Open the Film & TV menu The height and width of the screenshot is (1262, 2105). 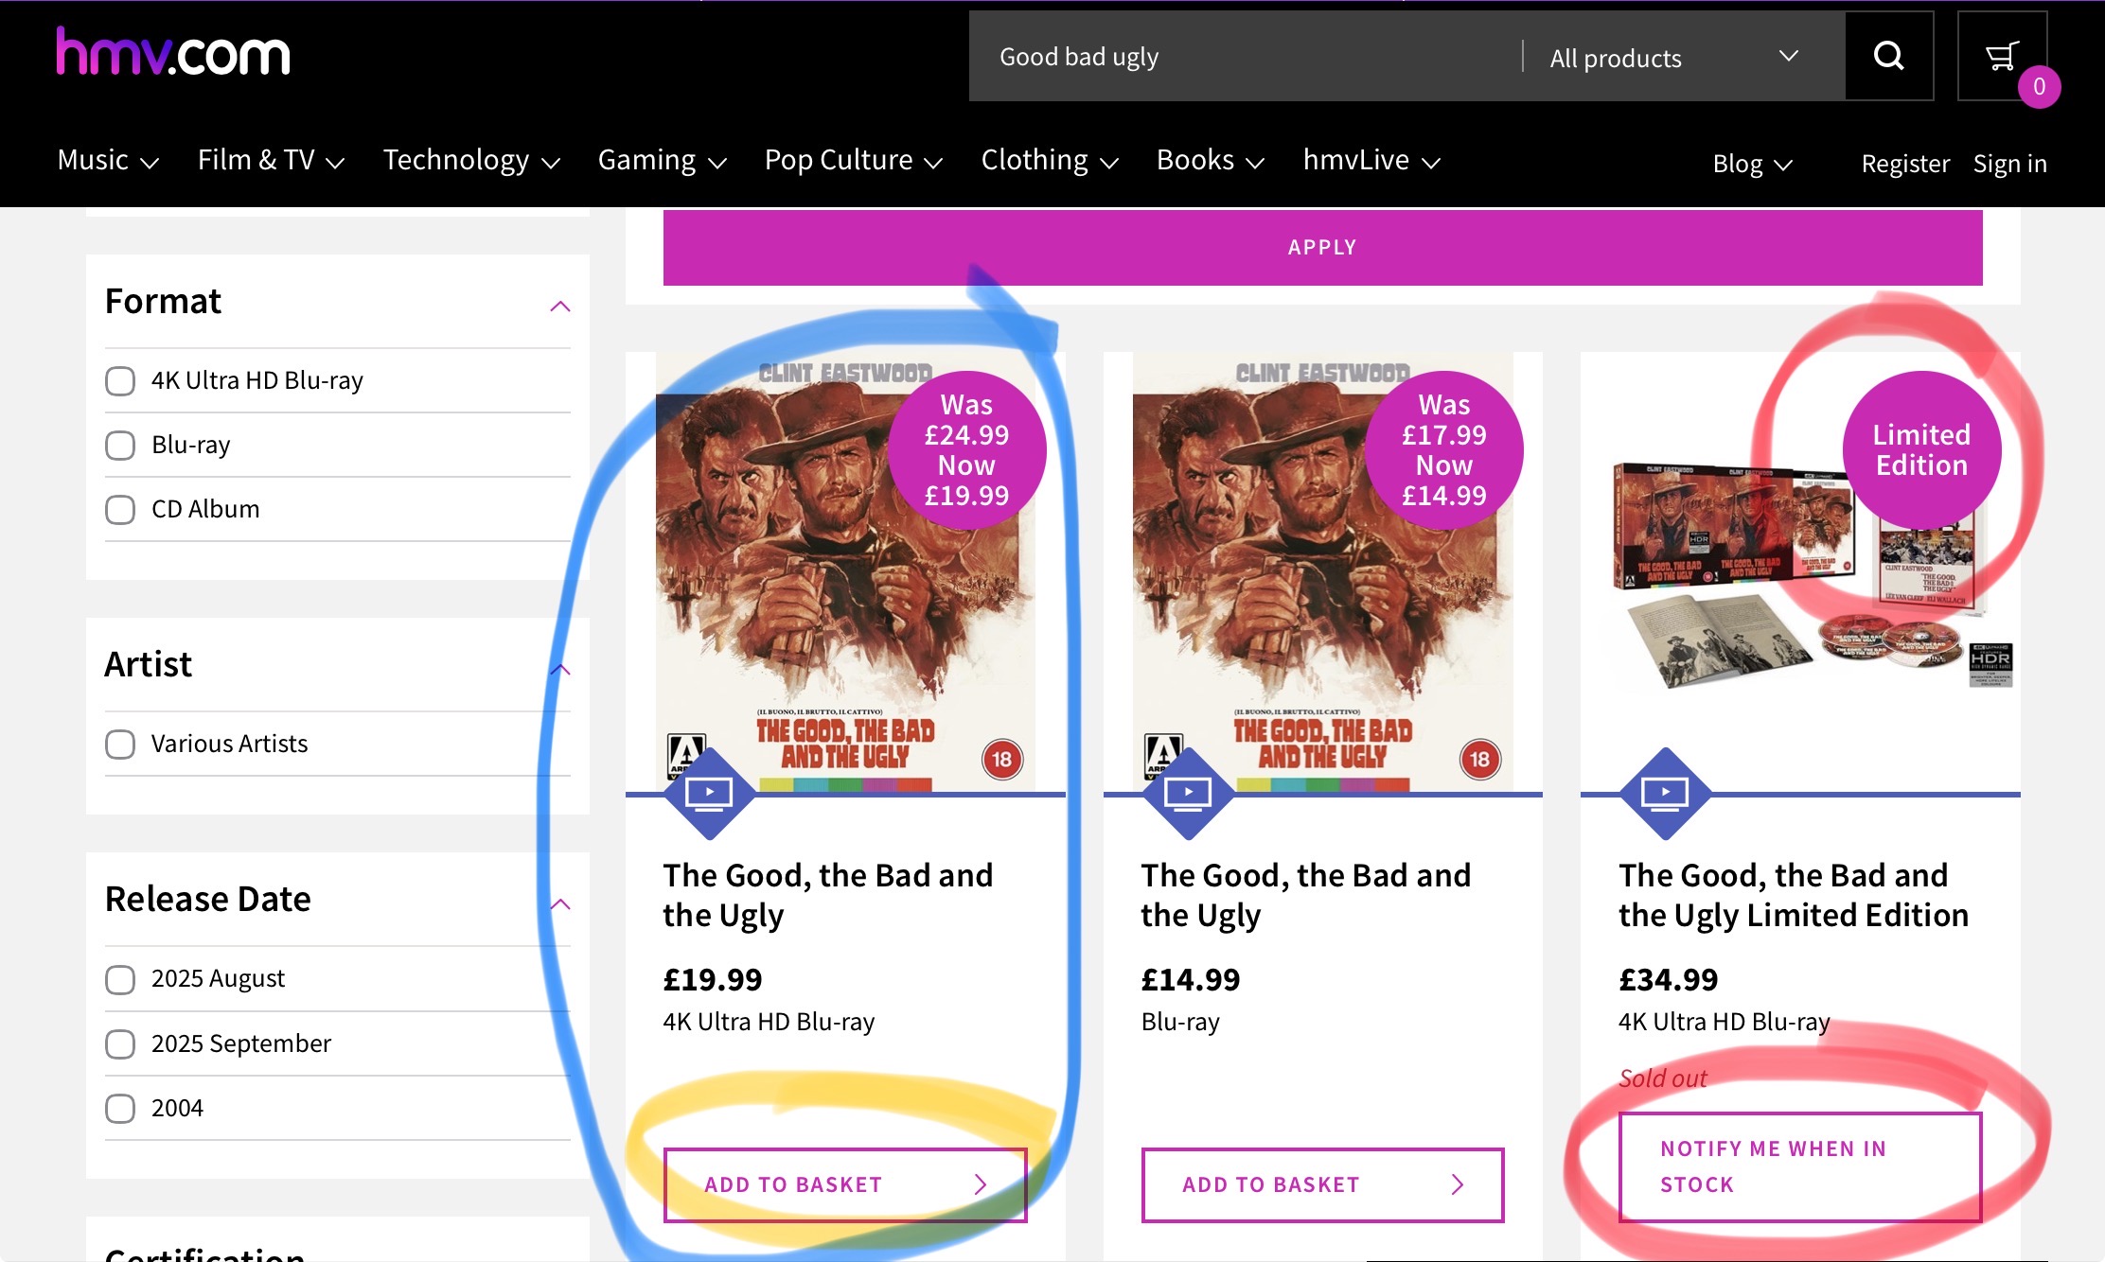click(270, 161)
